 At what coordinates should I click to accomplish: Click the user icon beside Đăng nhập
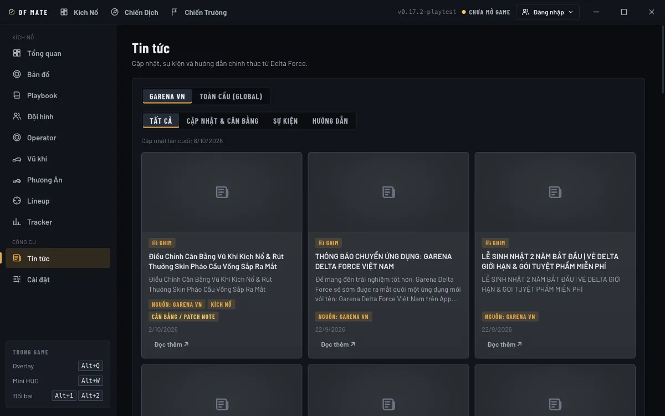(526, 12)
